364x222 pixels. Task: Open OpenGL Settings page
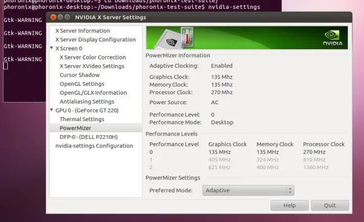[82, 84]
